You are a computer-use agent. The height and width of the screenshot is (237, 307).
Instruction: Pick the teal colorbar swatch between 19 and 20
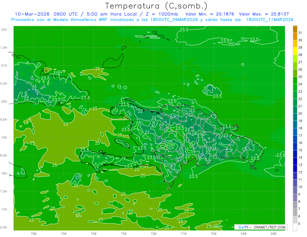click(295, 117)
